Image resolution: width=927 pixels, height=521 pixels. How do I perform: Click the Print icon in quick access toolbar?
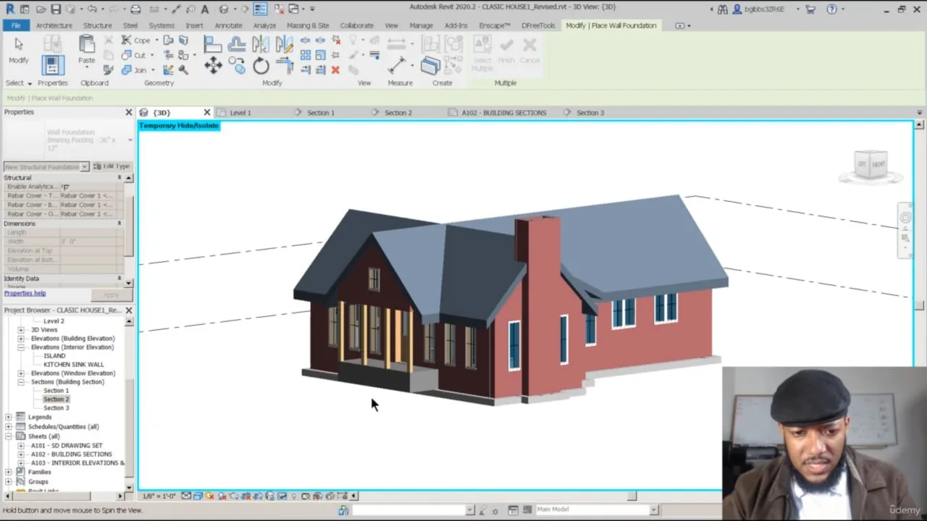(x=135, y=9)
